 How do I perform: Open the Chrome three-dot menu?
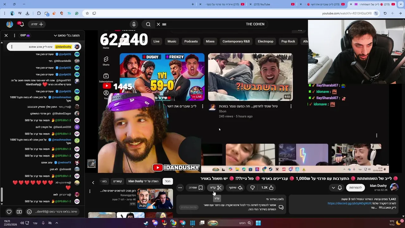pyautogui.click(x=4, y=13)
